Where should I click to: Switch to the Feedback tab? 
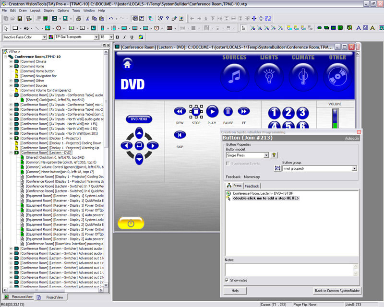click(252, 186)
